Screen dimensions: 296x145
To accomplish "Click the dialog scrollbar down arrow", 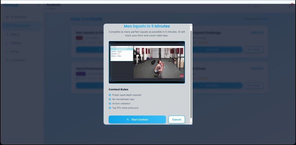I will point(191,123).
